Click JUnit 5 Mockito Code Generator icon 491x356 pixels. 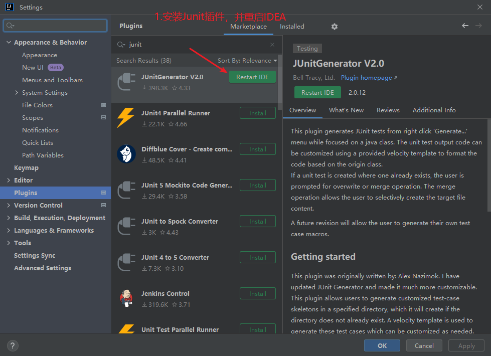(126, 190)
